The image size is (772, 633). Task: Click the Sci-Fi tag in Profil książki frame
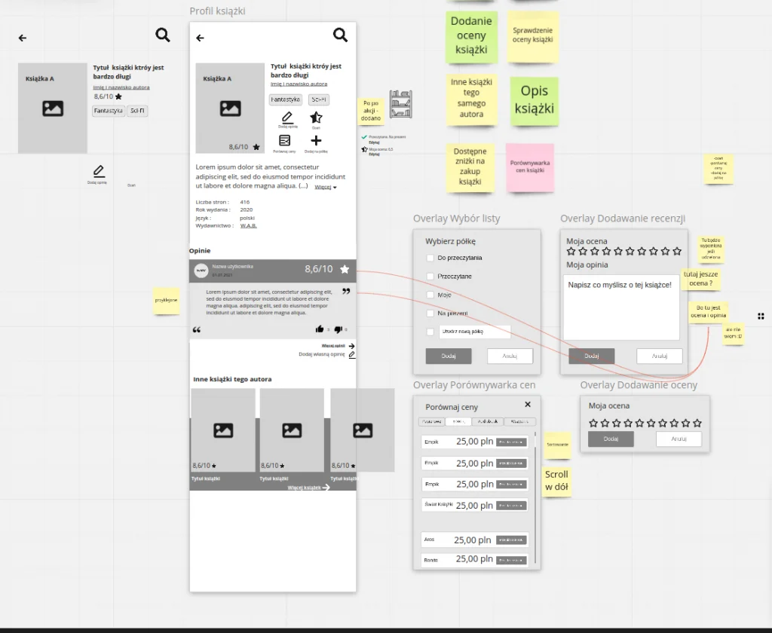coord(319,99)
